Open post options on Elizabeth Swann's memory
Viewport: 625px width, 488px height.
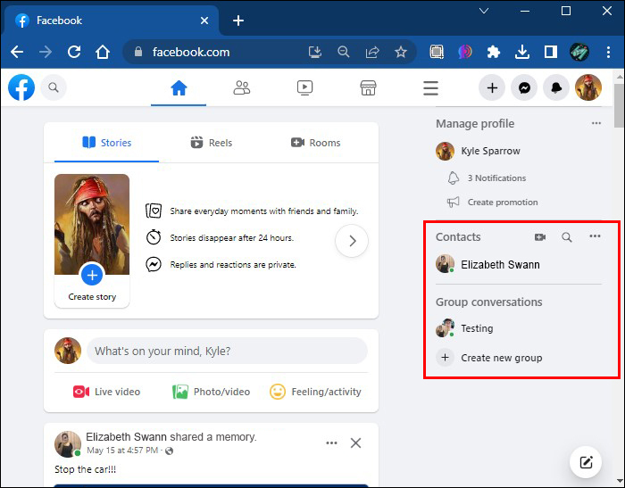pyautogui.click(x=331, y=443)
